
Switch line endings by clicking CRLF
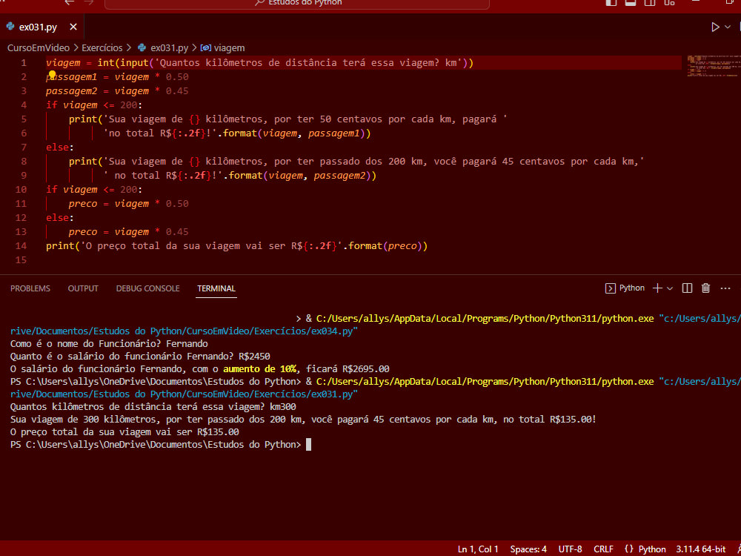(x=604, y=549)
